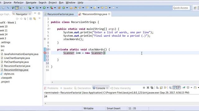Toggle Mark Occurrences in toolbar
The image size is (199, 111).
pyautogui.click(x=17, y=8)
